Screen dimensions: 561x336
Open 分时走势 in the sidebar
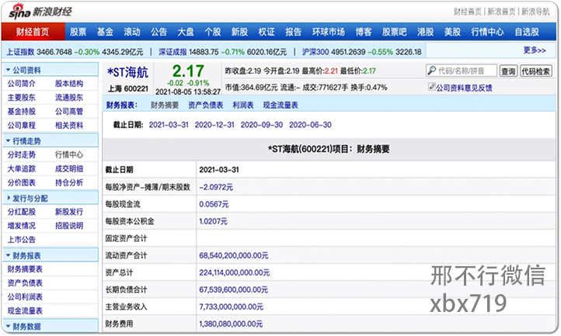point(22,154)
